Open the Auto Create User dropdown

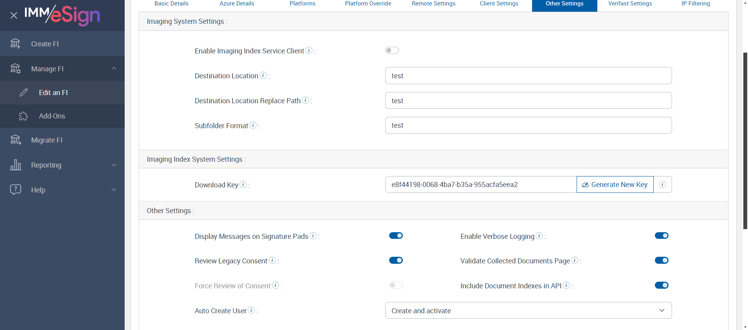528,311
